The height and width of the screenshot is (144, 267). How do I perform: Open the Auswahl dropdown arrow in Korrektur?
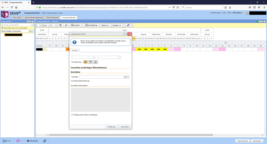coord(128,77)
